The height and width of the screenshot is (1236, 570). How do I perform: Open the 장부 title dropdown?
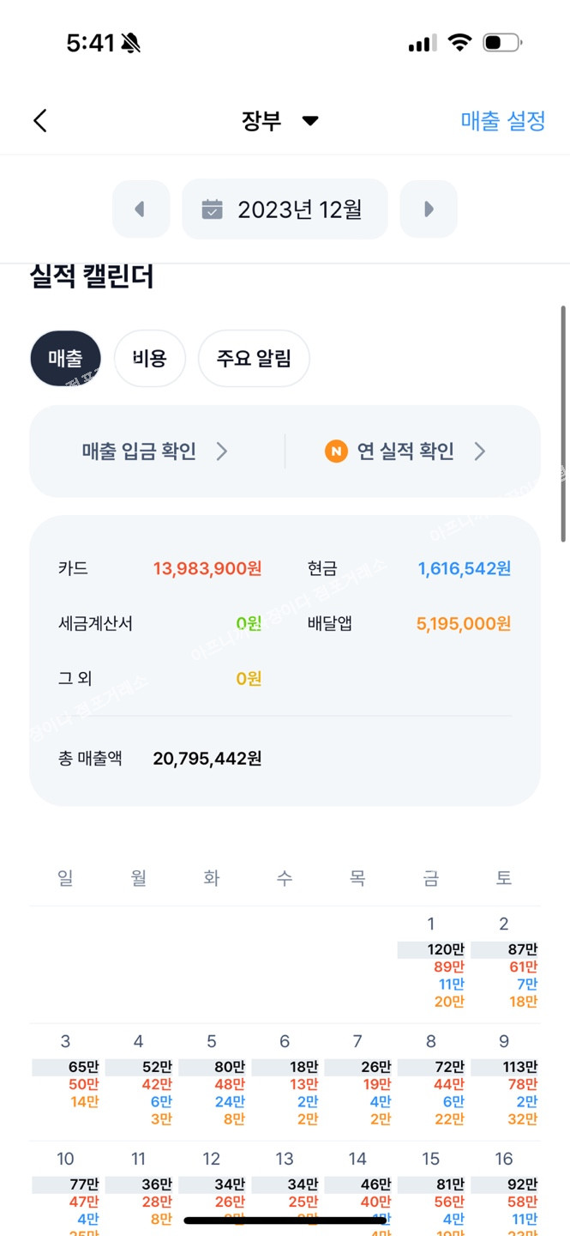tap(279, 121)
